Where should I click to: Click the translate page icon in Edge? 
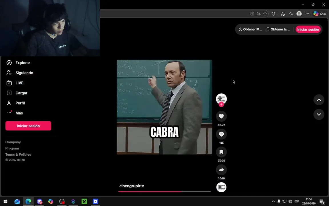click(x=258, y=14)
